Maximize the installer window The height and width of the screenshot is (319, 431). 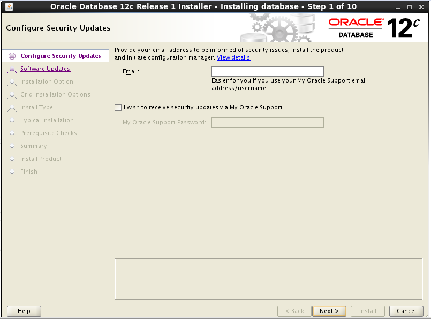pyautogui.click(x=410, y=7)
